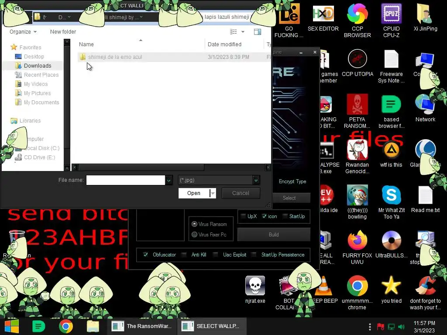Click the horizontal scrollbar in file list
This screenshot has width=447, height=335.
pyautogui.click(x=141, y=167)
